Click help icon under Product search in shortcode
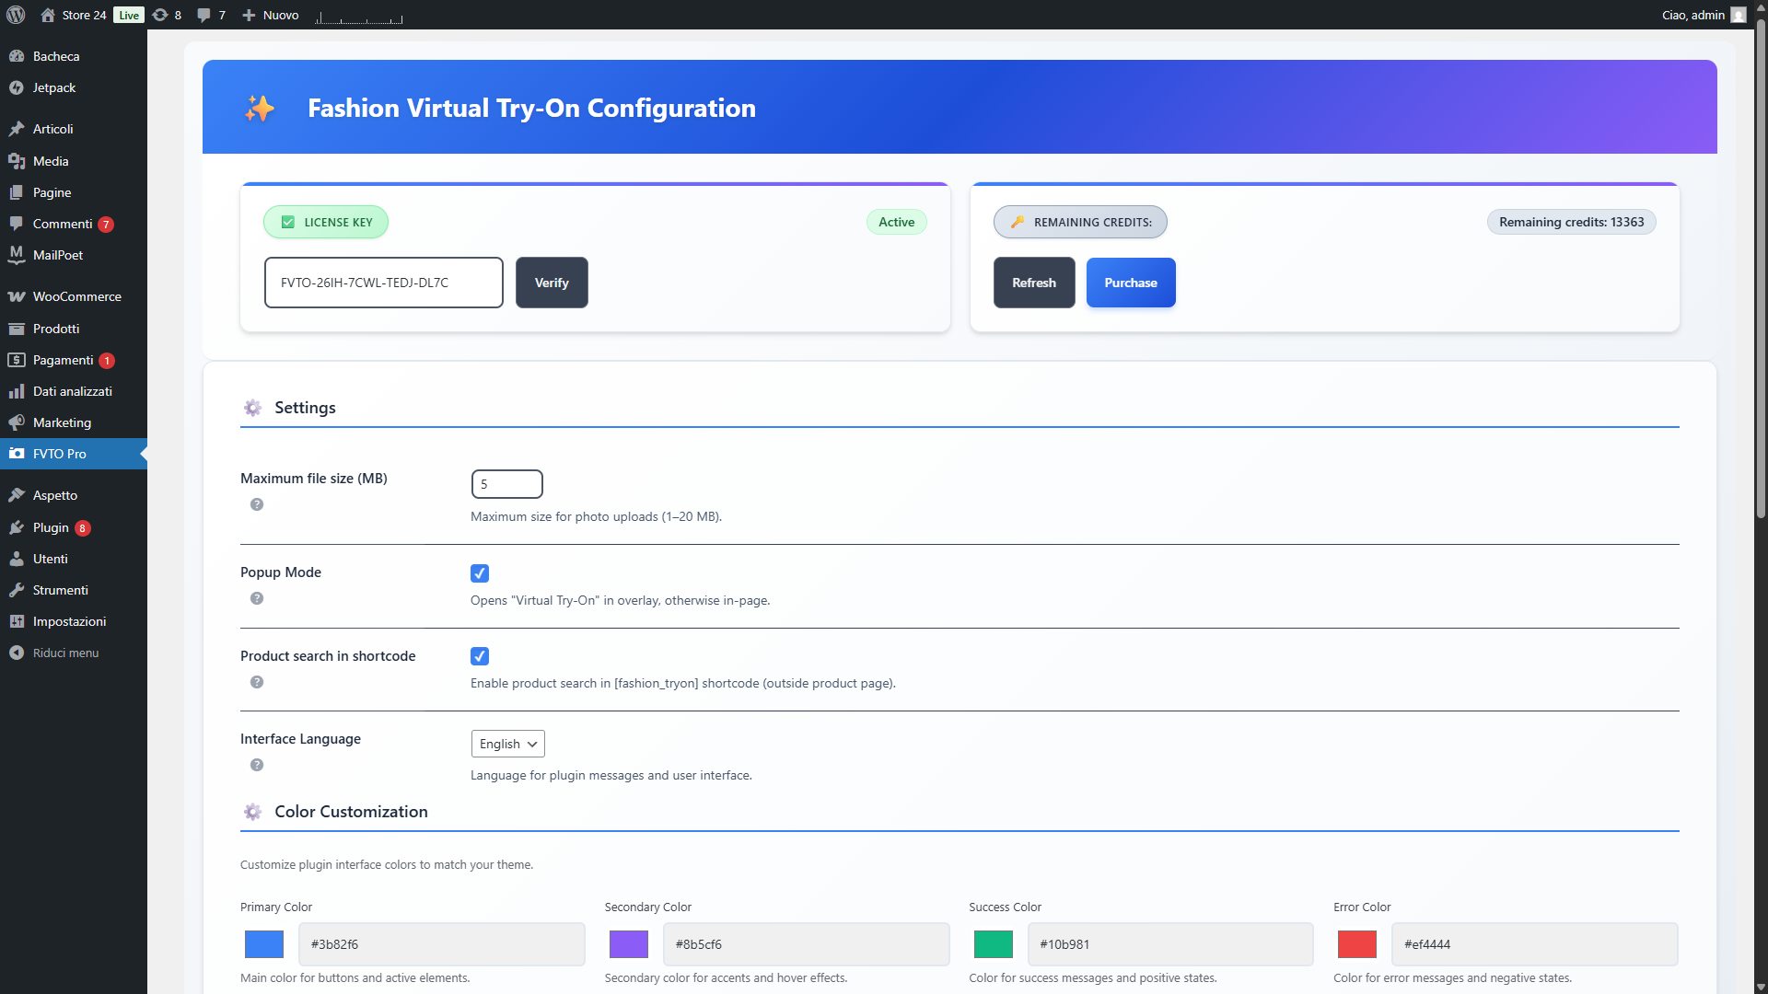1768x994 pixels. 257,682
